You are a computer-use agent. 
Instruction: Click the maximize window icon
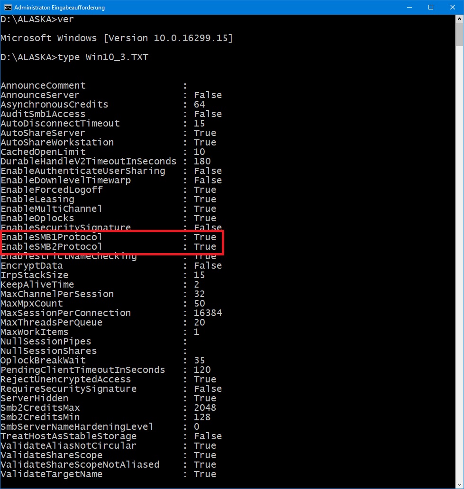pos(430,8)
